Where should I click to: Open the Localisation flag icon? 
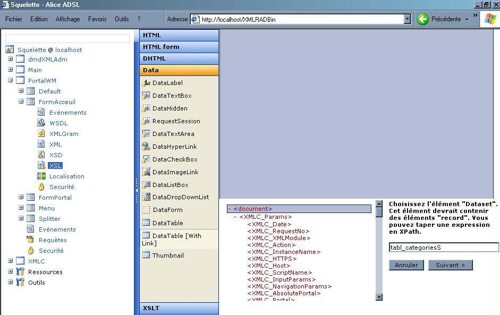click(41, 176)
